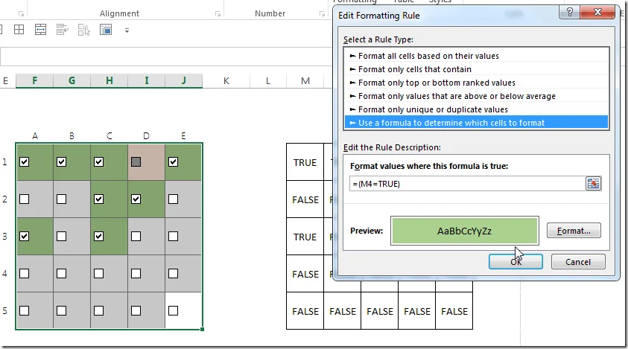Image resolution: width=628 pixels, height=349 pixels.
Task: Uncheck the checkbox in column C row 1
Action: tap(98, 161)
